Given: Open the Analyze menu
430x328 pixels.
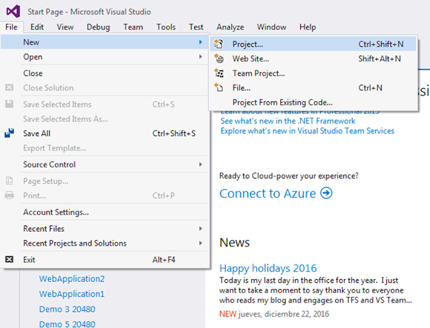Looking at the screenshot, I should 230,27.
